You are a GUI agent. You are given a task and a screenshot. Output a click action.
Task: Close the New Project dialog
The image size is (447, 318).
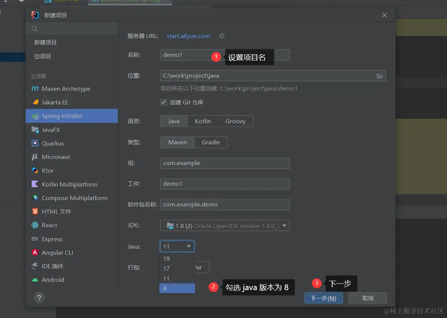click(384, 15)
